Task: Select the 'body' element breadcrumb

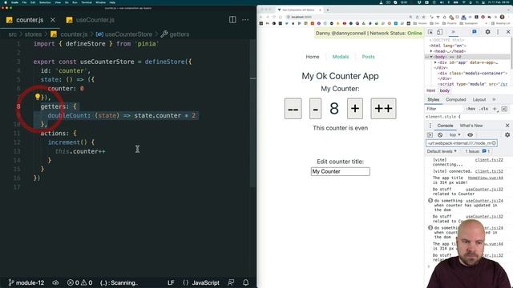Action: (445, 90)
